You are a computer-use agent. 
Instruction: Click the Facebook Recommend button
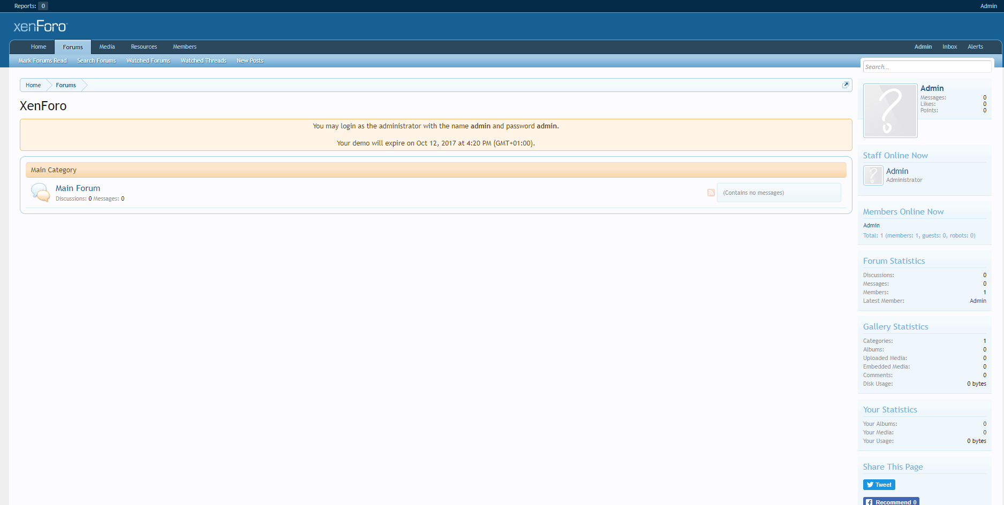point(891,501)
